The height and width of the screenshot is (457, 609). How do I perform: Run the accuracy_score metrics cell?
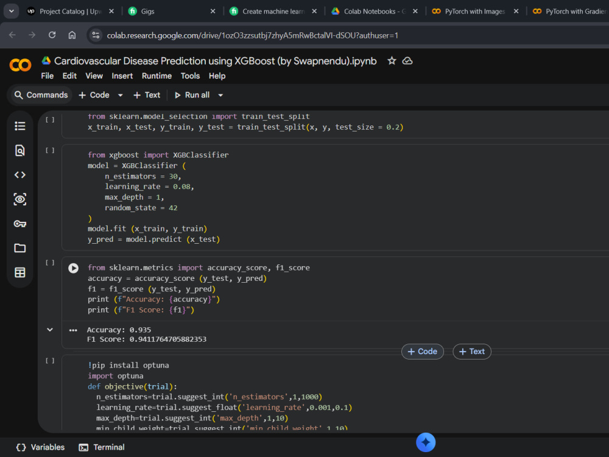[74, 268]
